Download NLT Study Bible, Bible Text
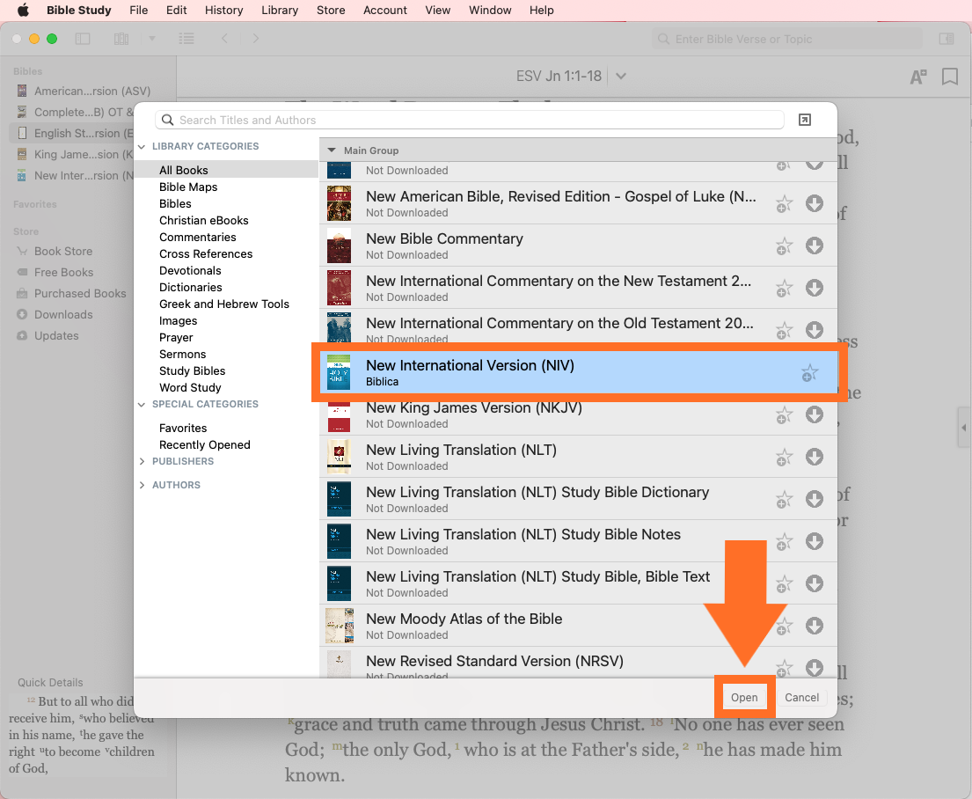Viewport: 972px width, 799px height. pos(814,583)
